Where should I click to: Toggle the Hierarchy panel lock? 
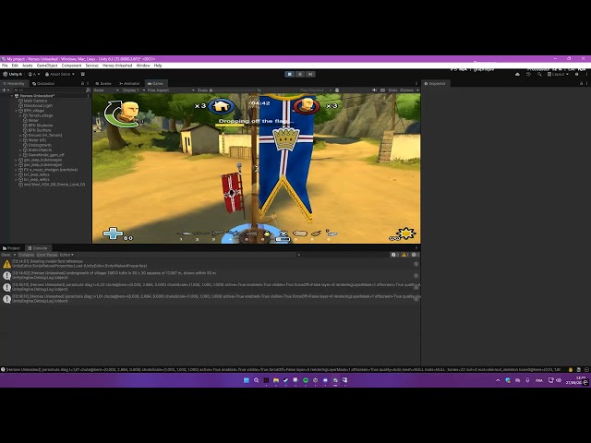[x=82, y=84]
